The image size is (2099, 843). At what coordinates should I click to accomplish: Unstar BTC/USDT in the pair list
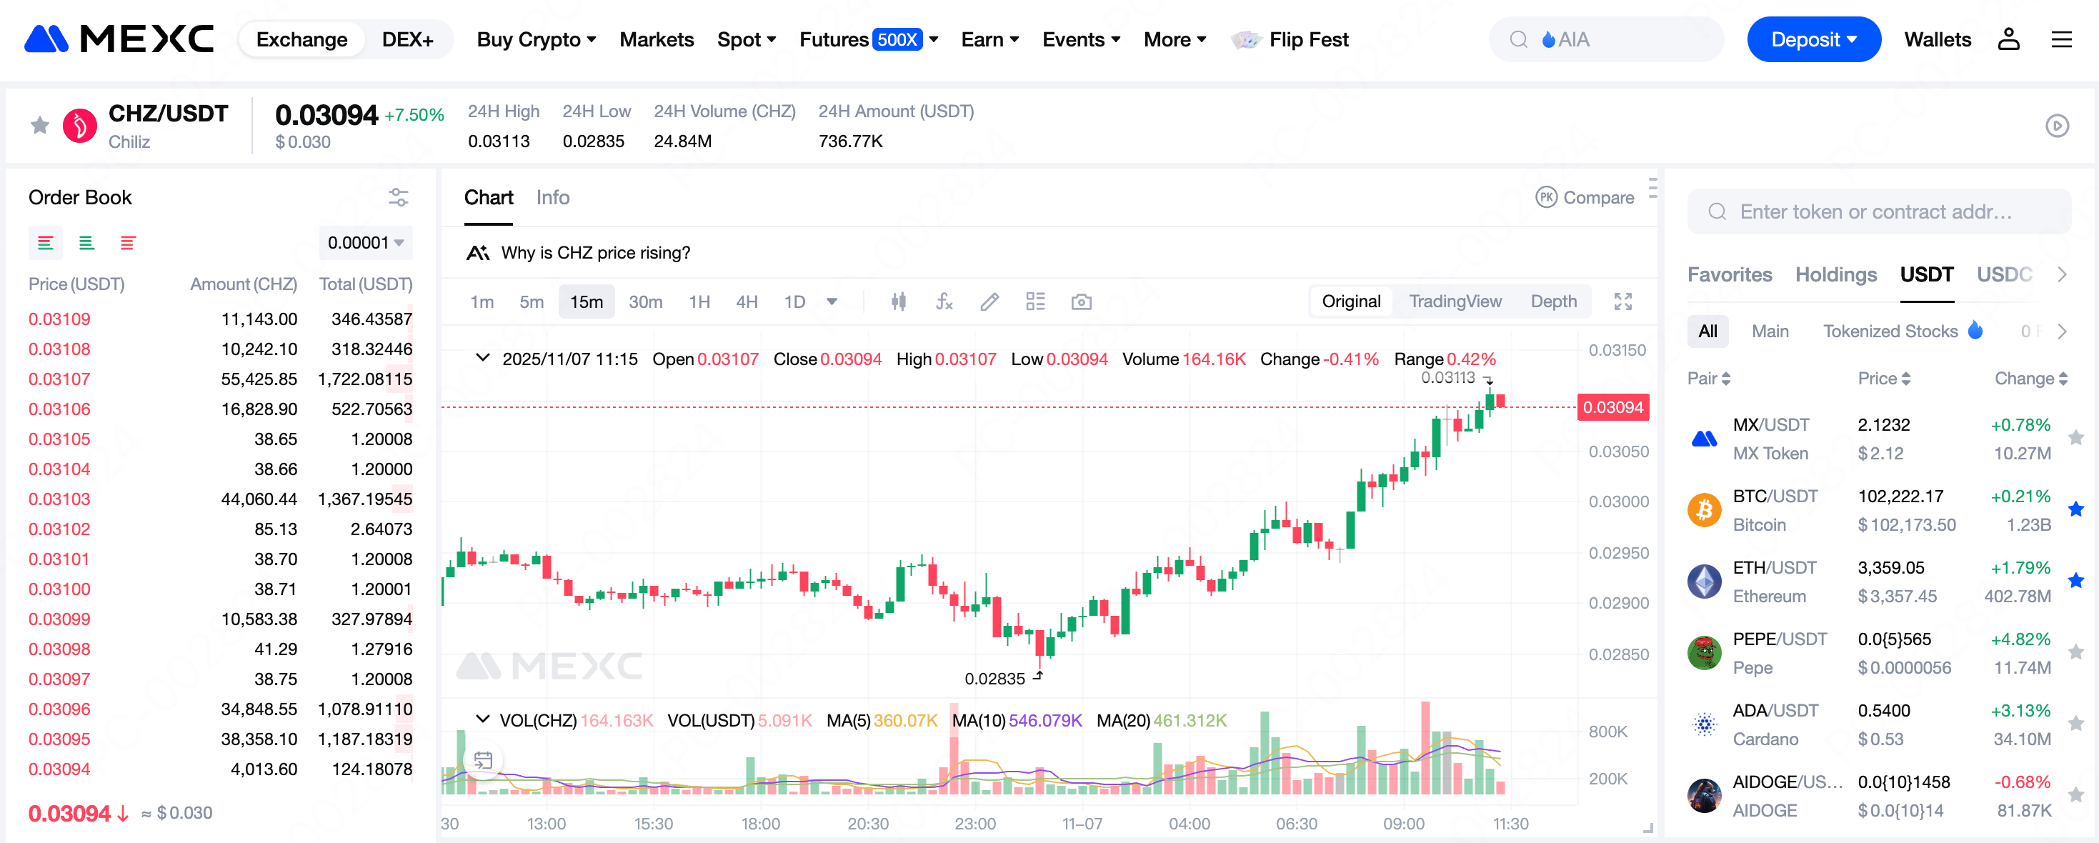(2077, 509)
